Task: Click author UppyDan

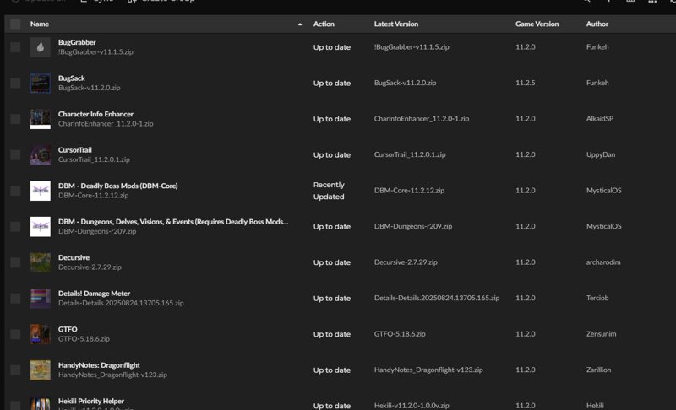Action: (x=601, y=154)
